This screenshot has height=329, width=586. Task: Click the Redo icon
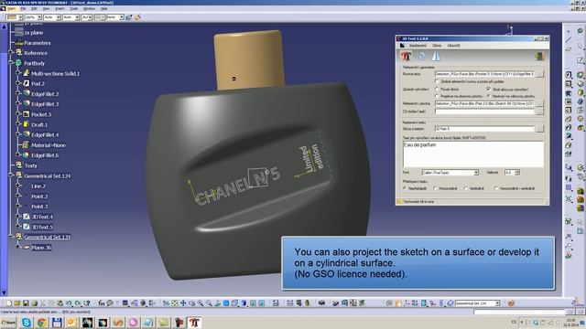tap(78, 303)
